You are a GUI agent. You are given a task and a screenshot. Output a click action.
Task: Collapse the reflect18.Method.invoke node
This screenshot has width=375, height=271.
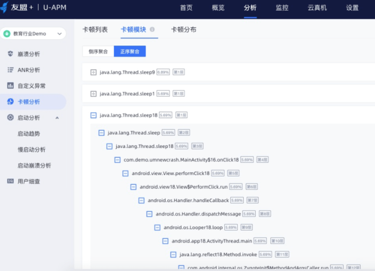click(x=173, y=255)
